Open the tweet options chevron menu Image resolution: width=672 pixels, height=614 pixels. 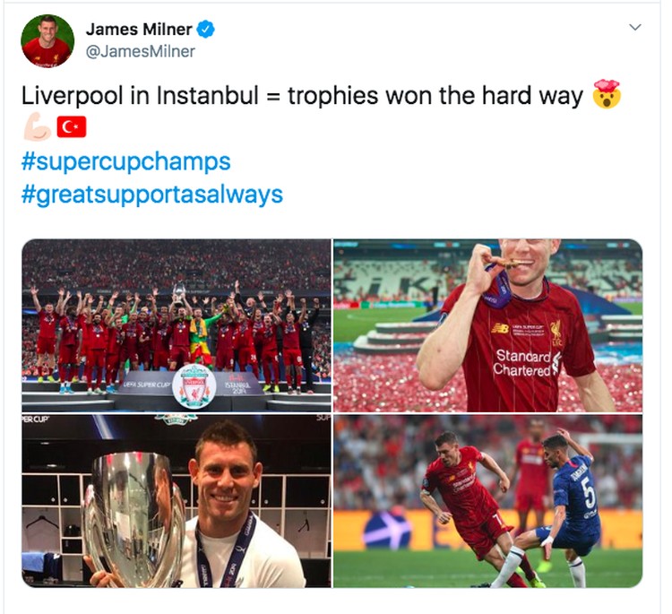(x=634, y=28)
